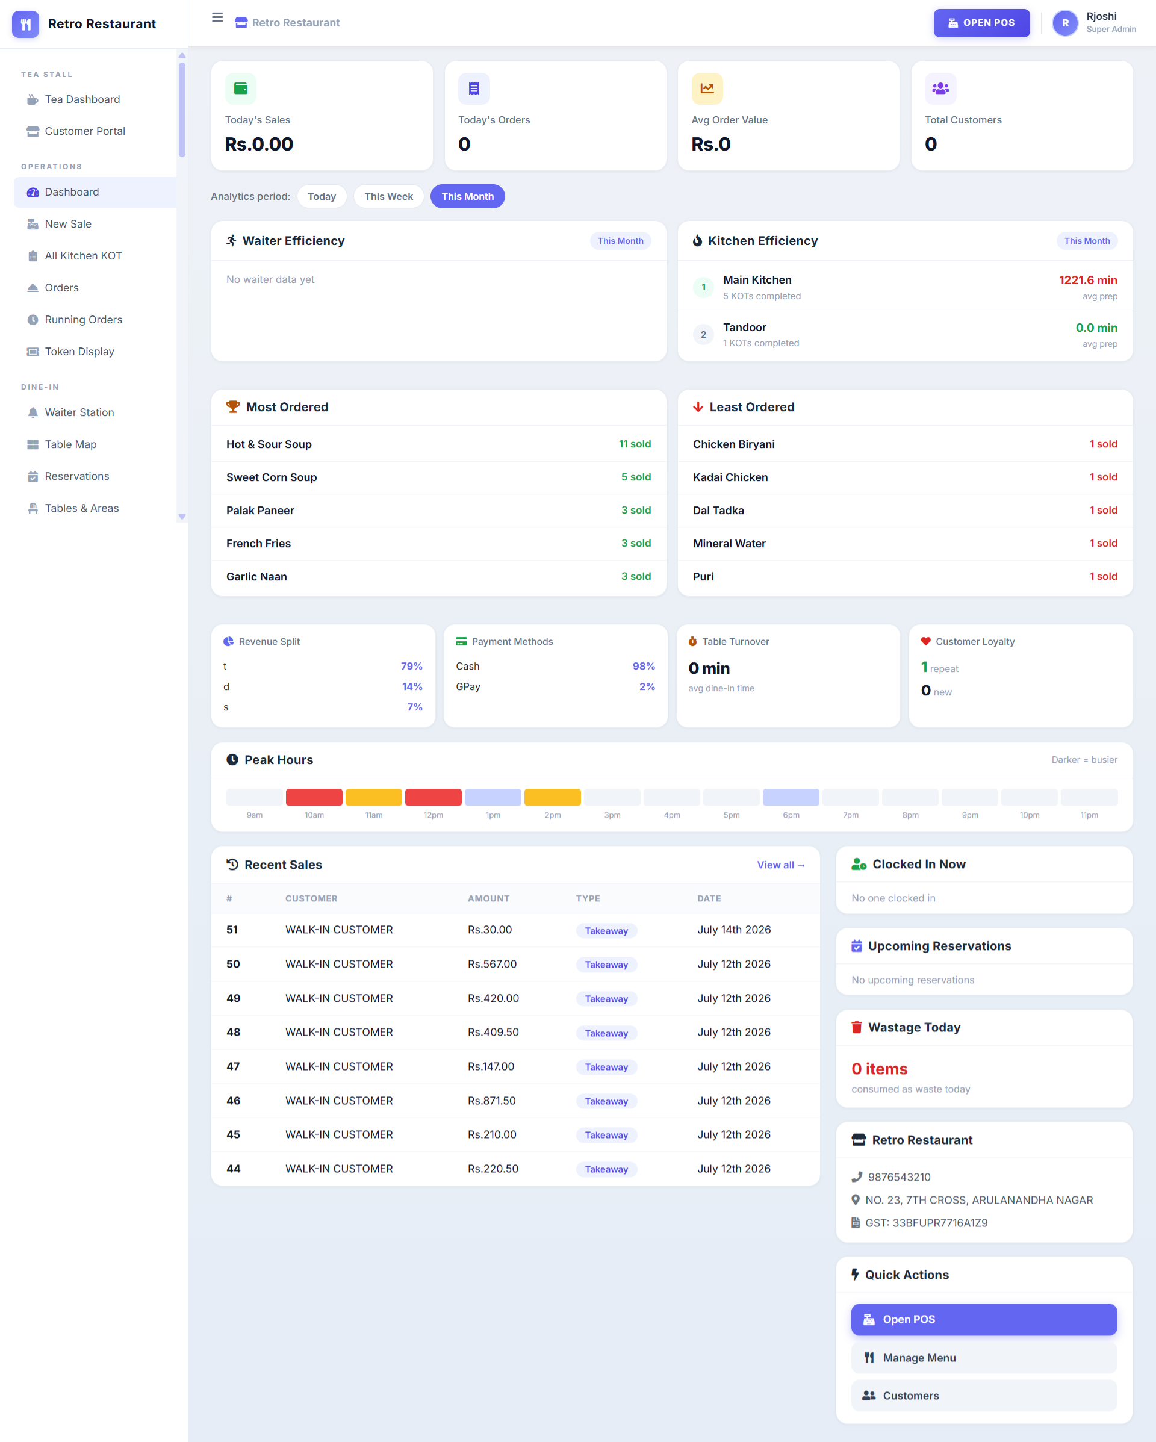The height and width of the screenshot is (1442, 1156).
Task: Click the Wastage Today trash icon
Action: (x=857, y=1027)
